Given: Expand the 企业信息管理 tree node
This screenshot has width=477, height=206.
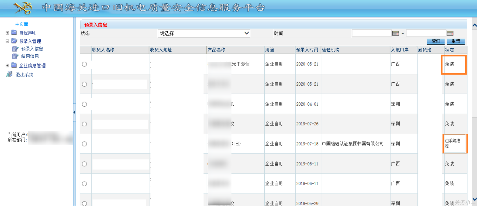Looking at the screenshot, I should pos(7,66).
